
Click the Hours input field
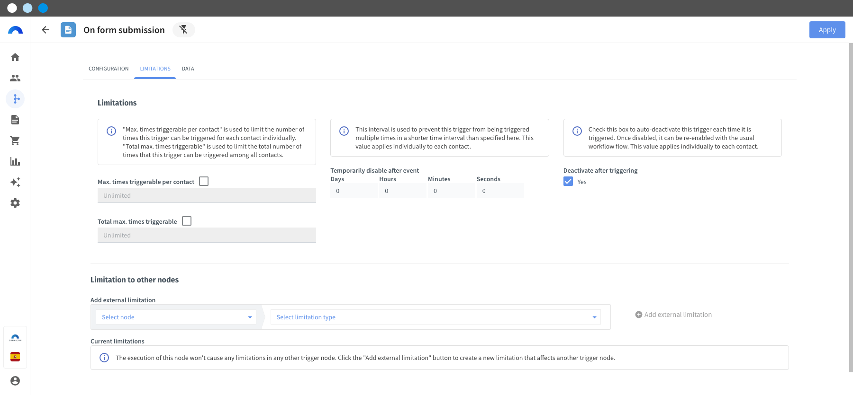click(x=403, y=191)
